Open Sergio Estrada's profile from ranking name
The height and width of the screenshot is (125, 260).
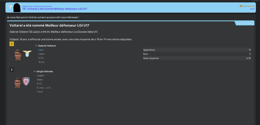point(45,71)
